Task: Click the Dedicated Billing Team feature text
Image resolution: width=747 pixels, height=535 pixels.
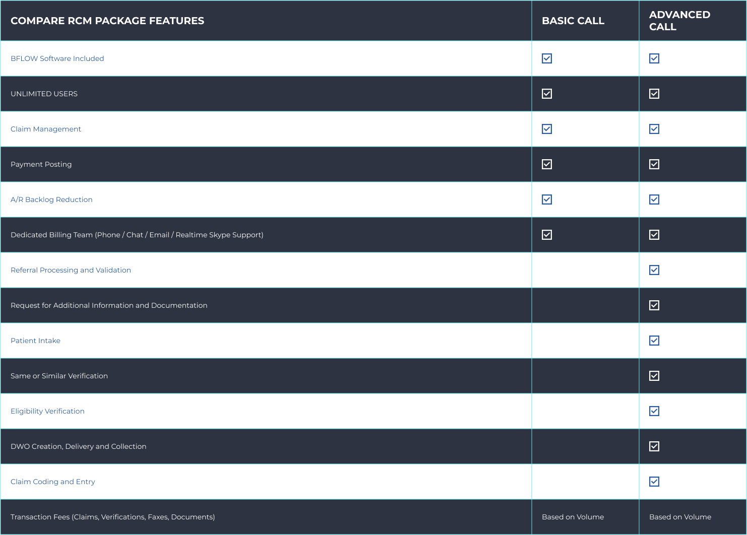Action: coord(137,235)
